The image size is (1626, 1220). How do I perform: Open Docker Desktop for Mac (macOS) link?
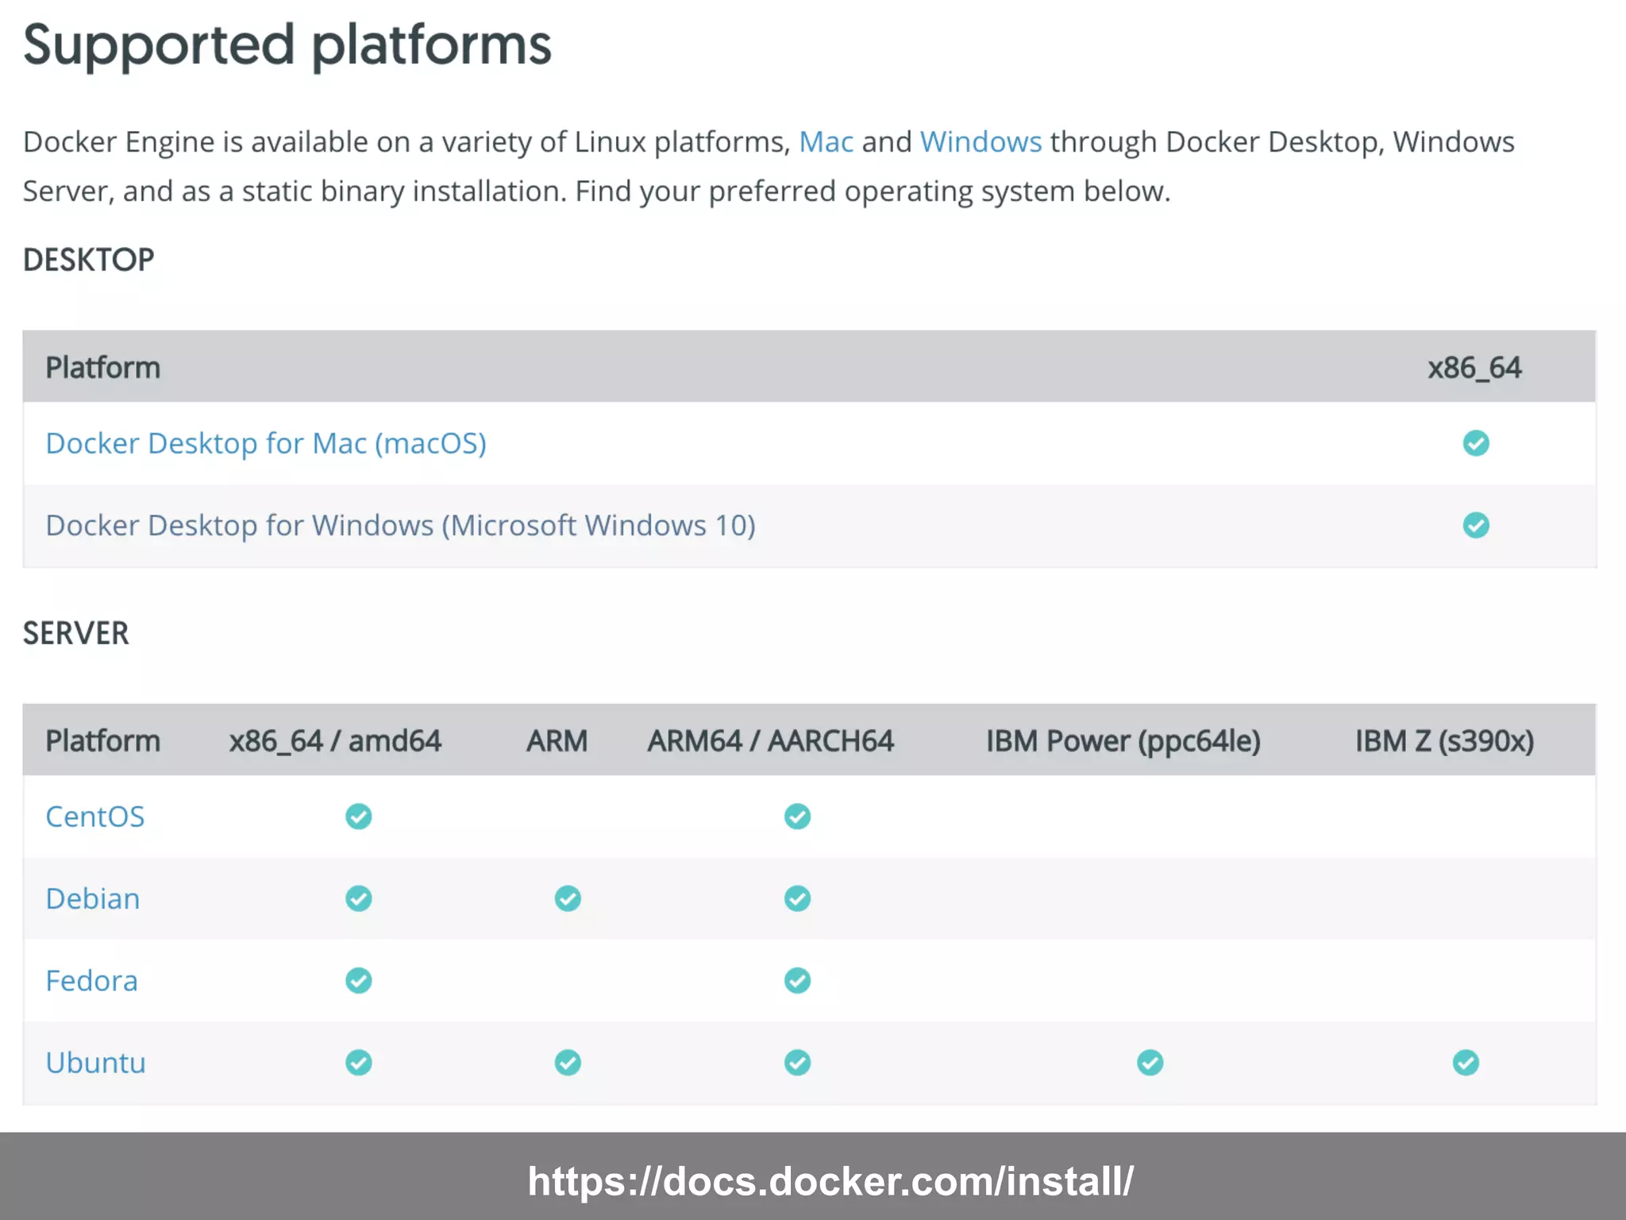266,443
